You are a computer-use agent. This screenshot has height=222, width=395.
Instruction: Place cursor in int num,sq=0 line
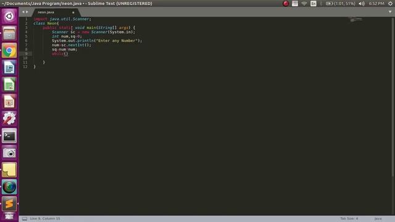(x=67, y=36)
